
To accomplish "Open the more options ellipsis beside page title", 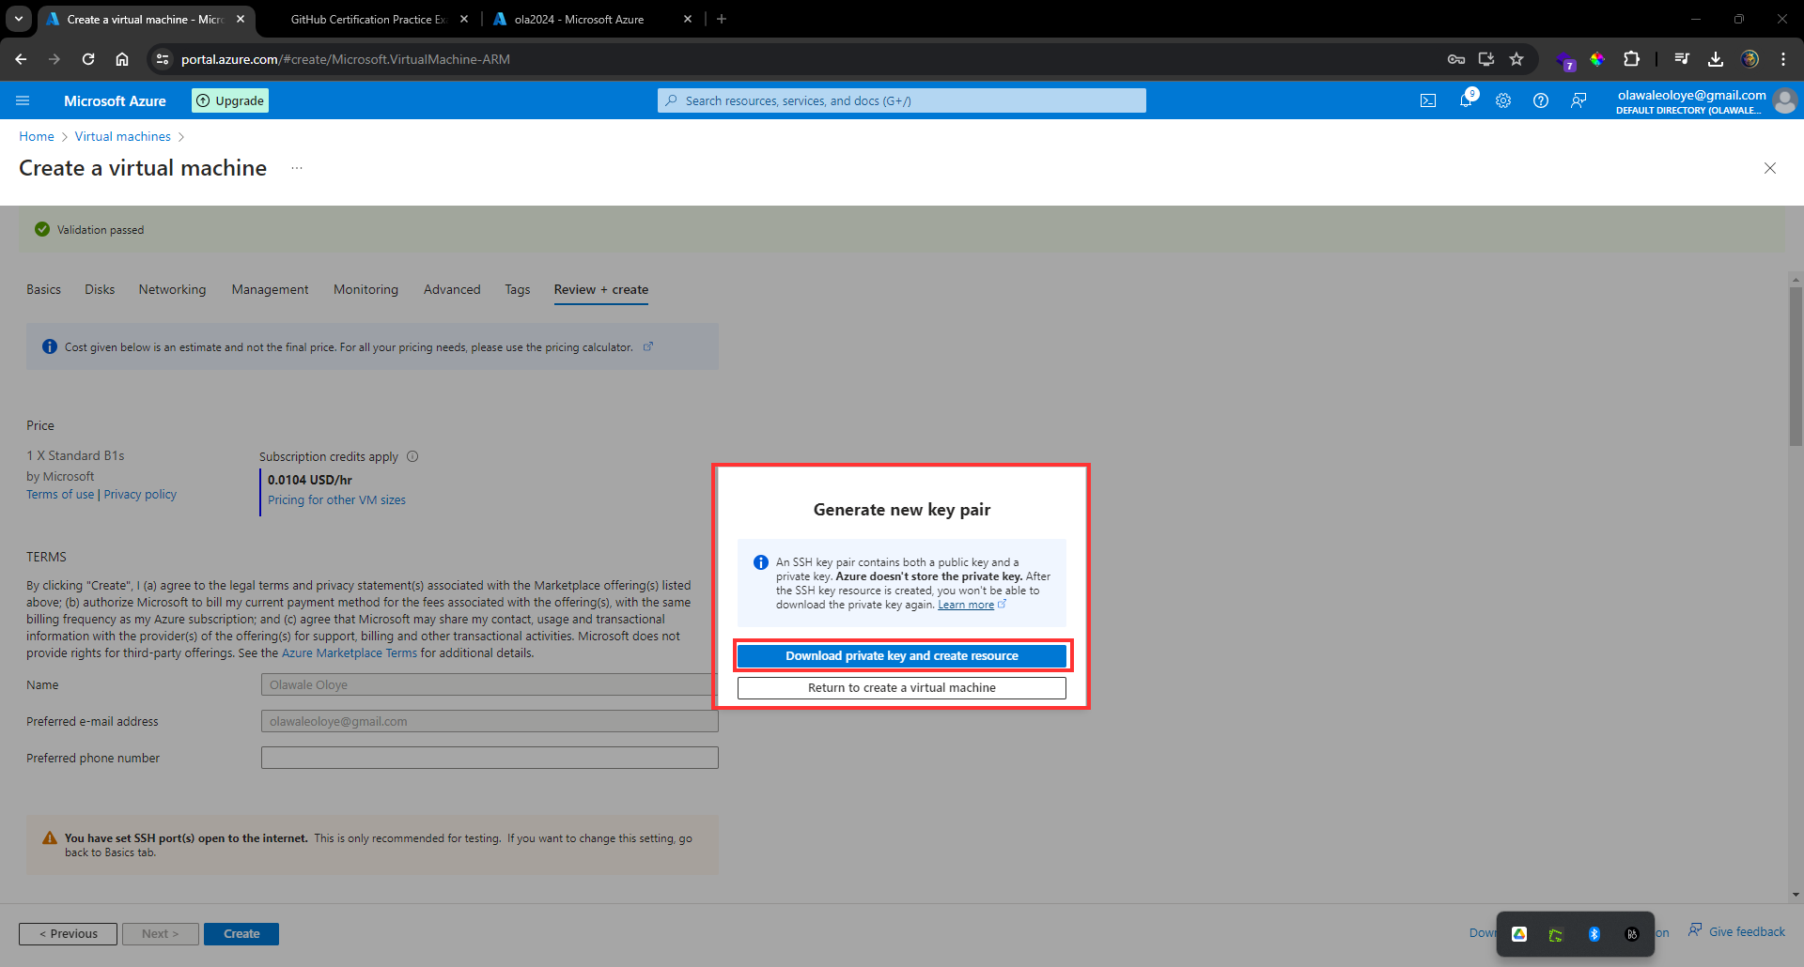I will 297,168.
